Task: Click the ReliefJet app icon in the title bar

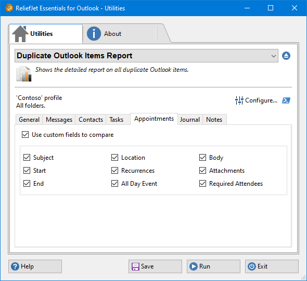Action: (x=9, y=8)
